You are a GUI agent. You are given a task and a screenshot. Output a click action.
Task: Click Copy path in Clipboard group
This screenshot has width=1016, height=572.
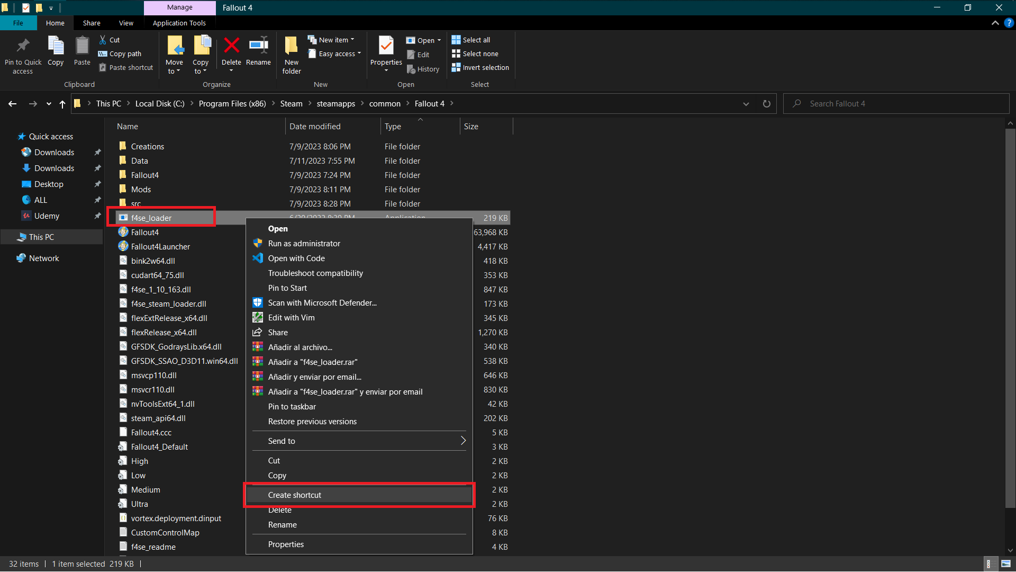[x=120, y=53]
